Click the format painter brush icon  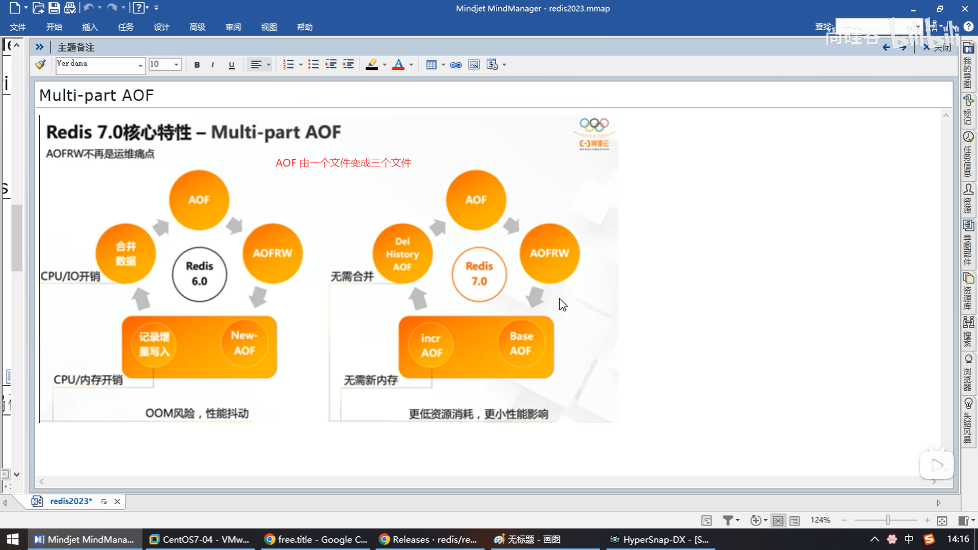[40, 65]
